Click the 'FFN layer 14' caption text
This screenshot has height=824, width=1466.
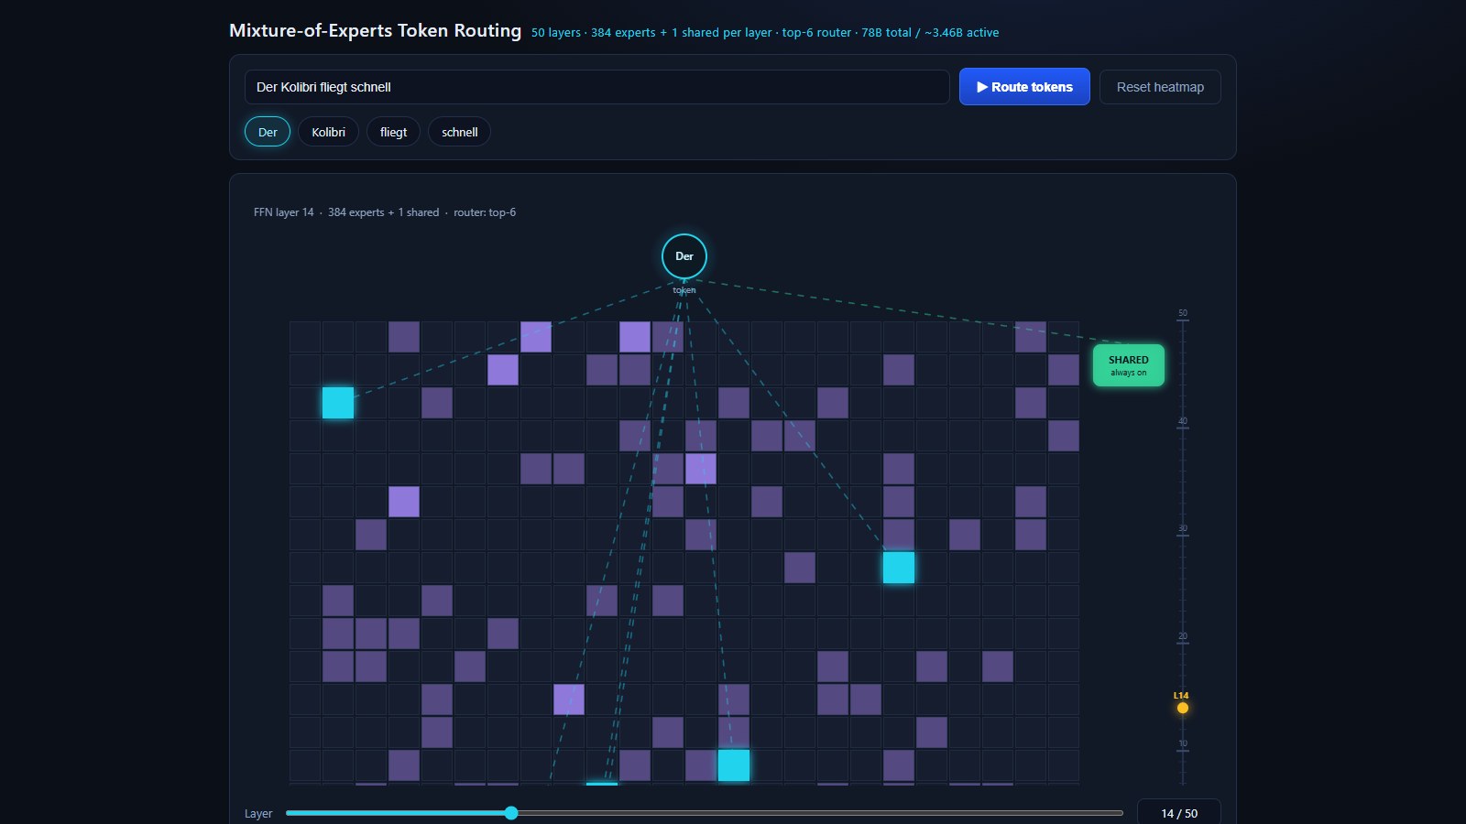tap(284, 212)
